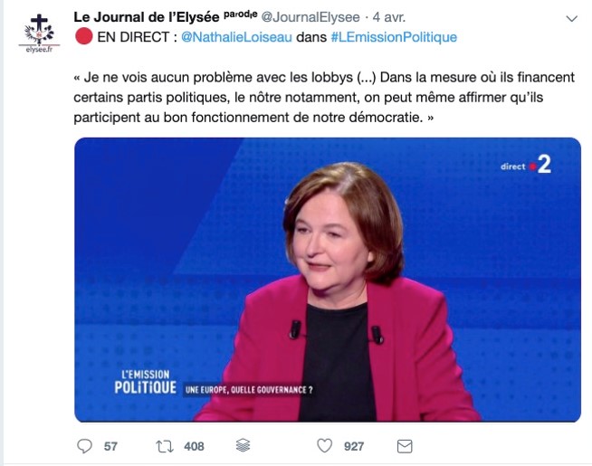Open the @JournalElysee handle

click(310, 17)
